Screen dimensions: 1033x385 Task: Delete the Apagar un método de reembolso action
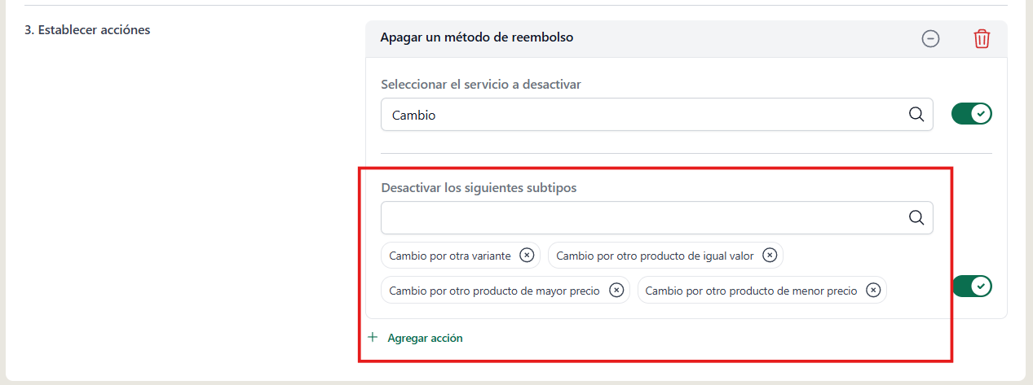[x=982, y=38]
